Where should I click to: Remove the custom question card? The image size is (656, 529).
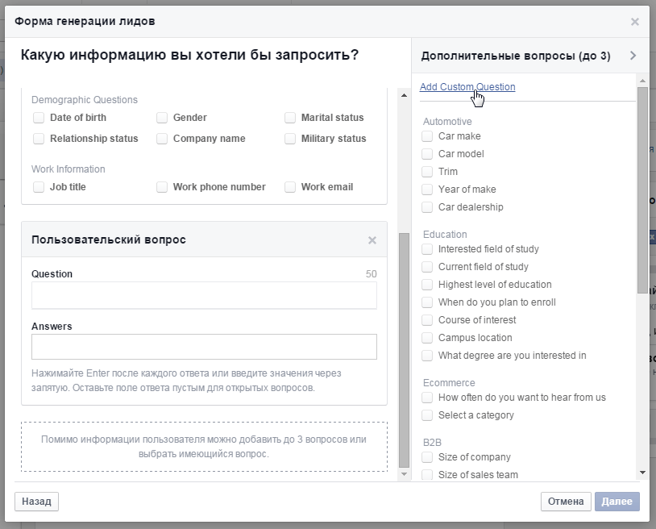click(372, 240)
